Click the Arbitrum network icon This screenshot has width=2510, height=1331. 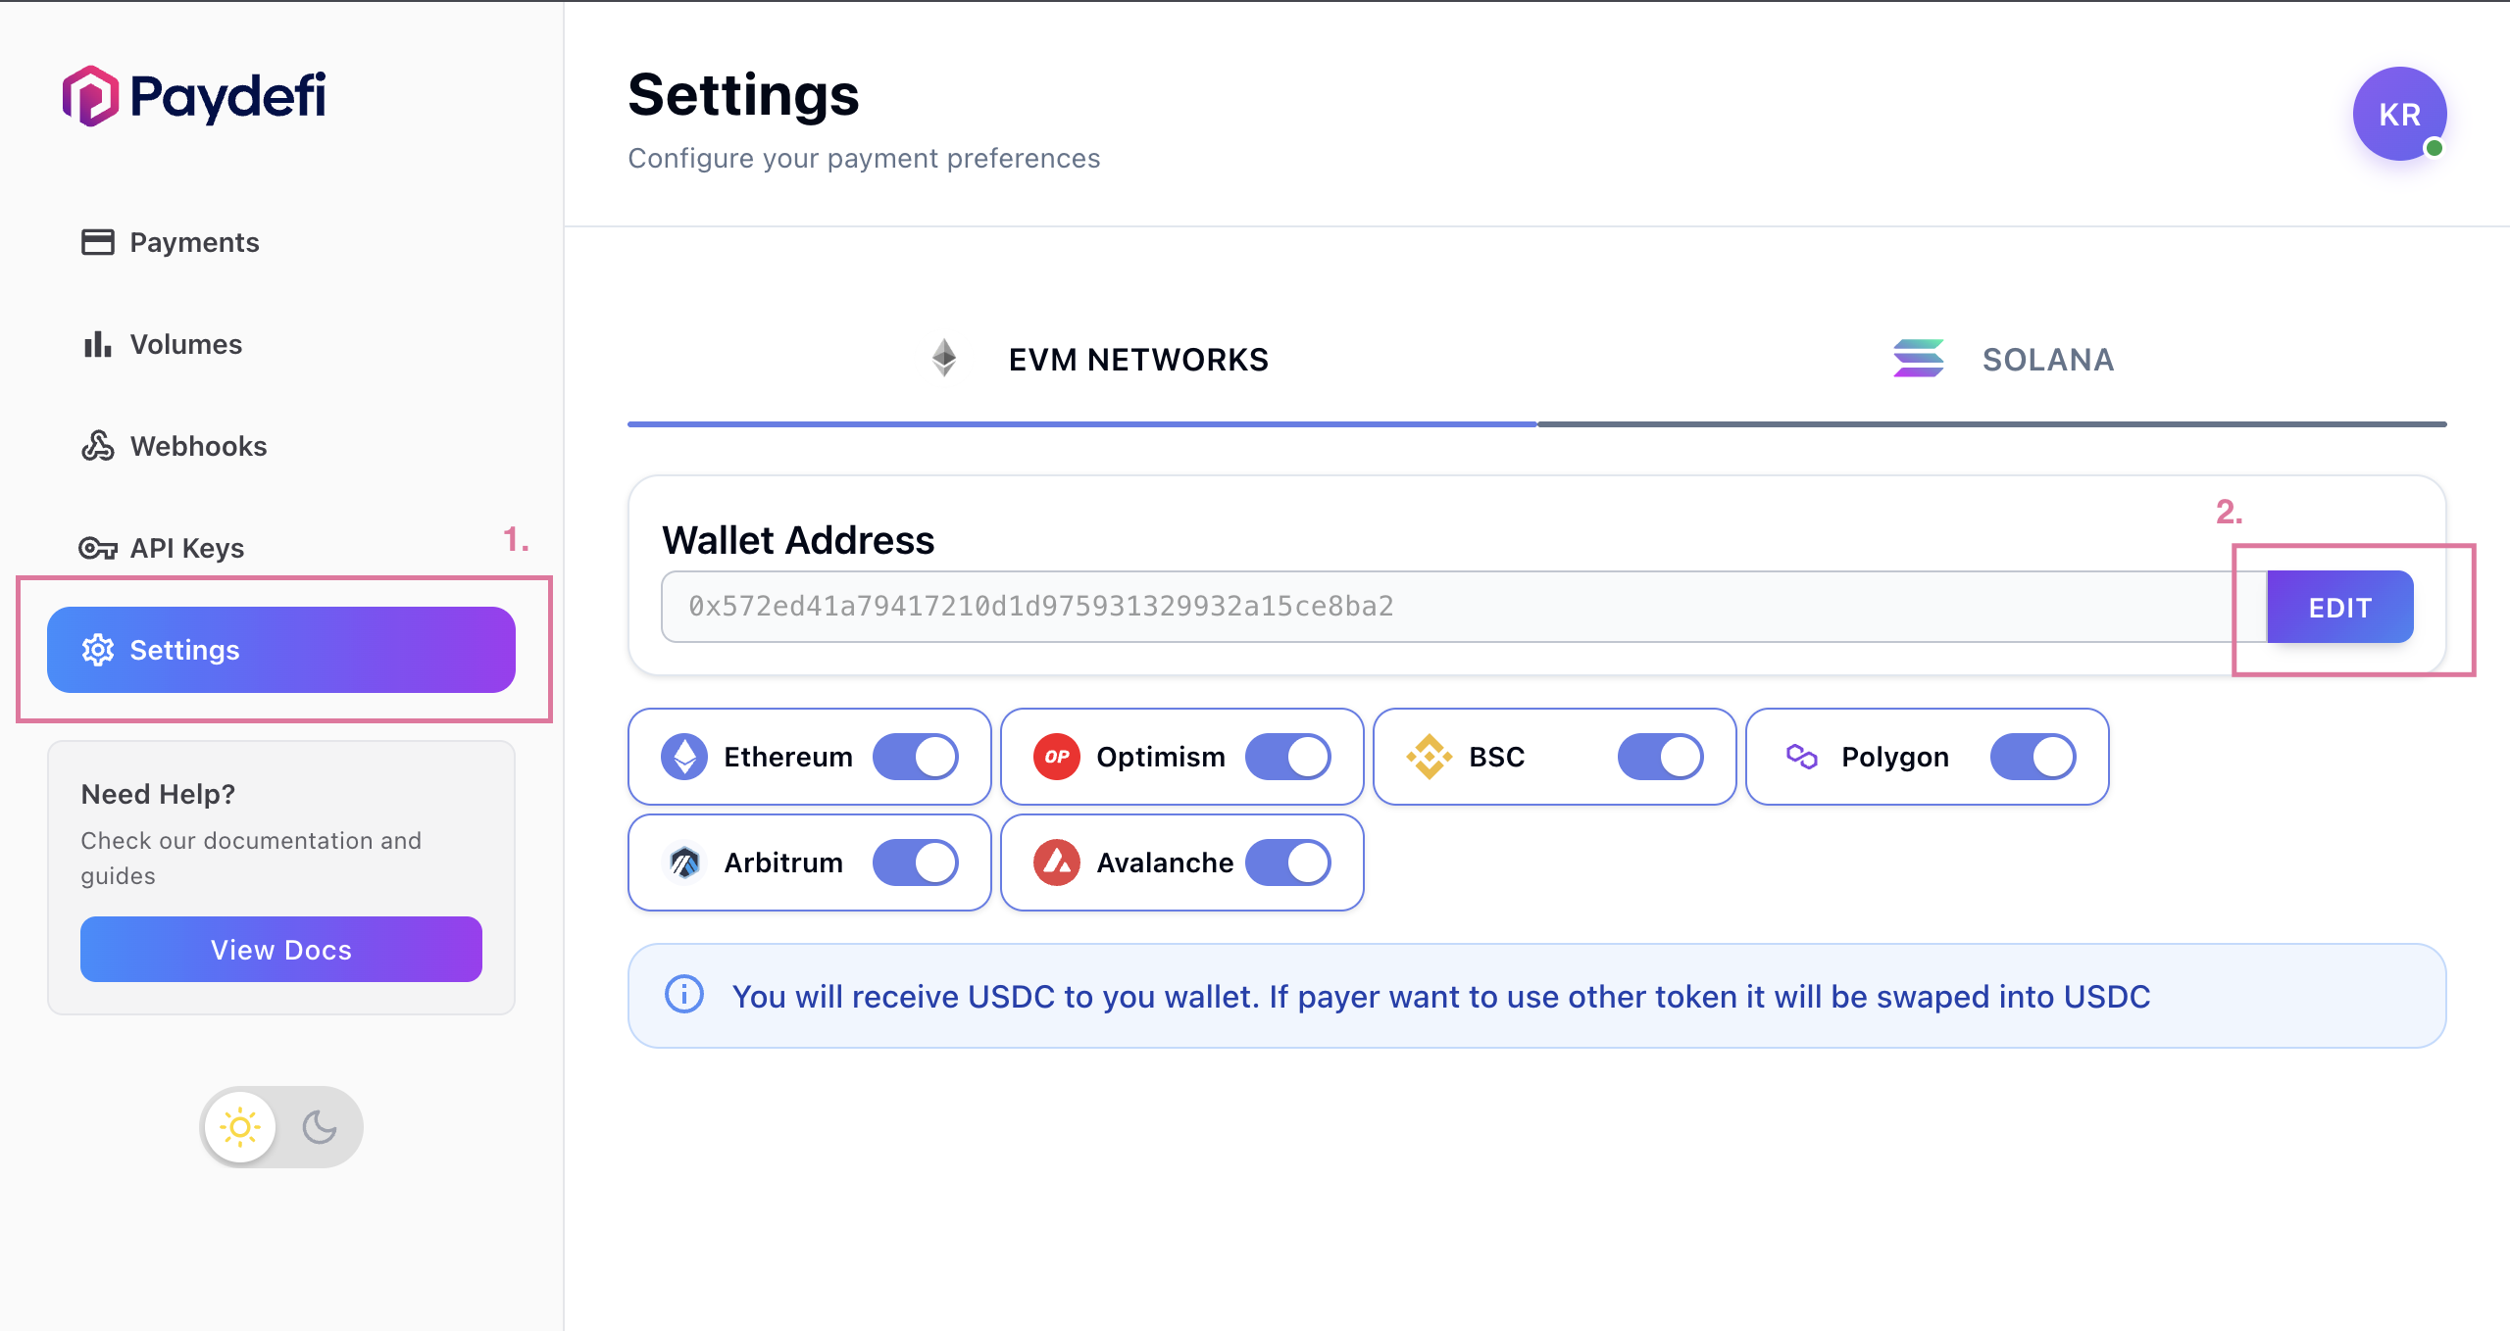tap(684, 863)
